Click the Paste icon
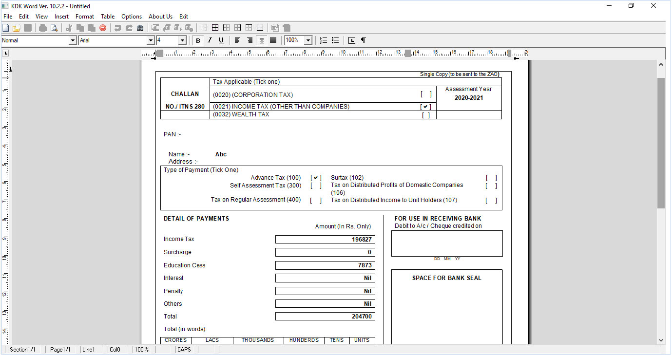The height and width of the screenshot is (355, 672). tap(91, 28)
